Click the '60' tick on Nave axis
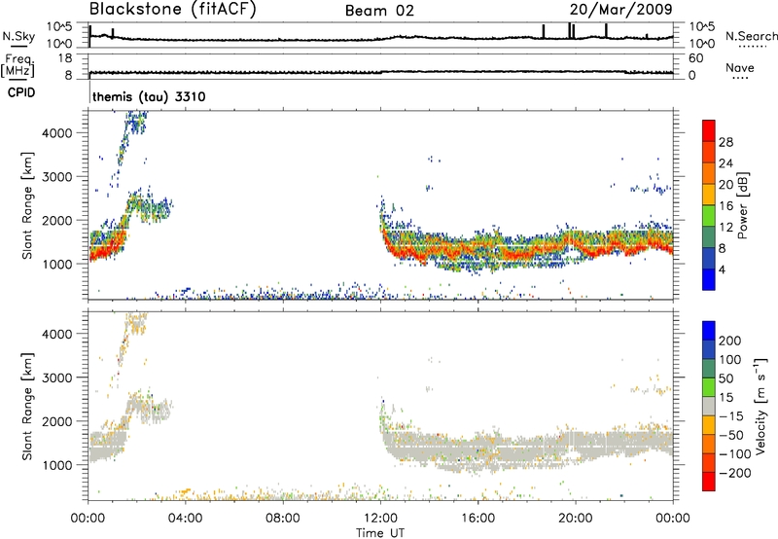Viewport: 778px width, 539px height. (x=695, y=58)
